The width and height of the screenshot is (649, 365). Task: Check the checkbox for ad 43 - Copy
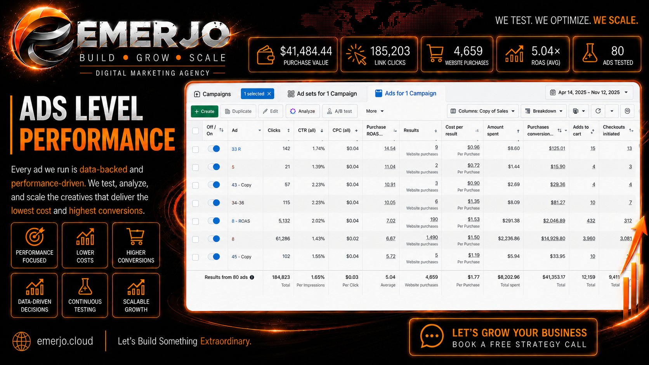196,185
